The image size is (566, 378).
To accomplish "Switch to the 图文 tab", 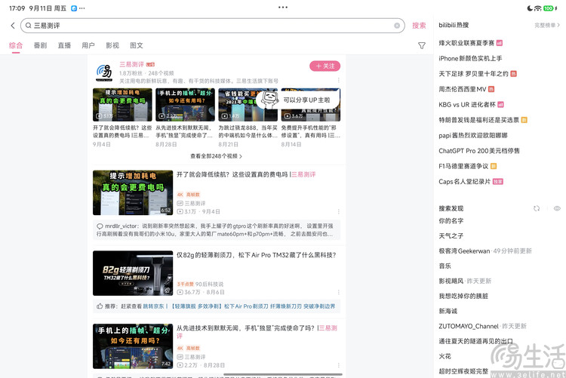I will click(137, 45).
